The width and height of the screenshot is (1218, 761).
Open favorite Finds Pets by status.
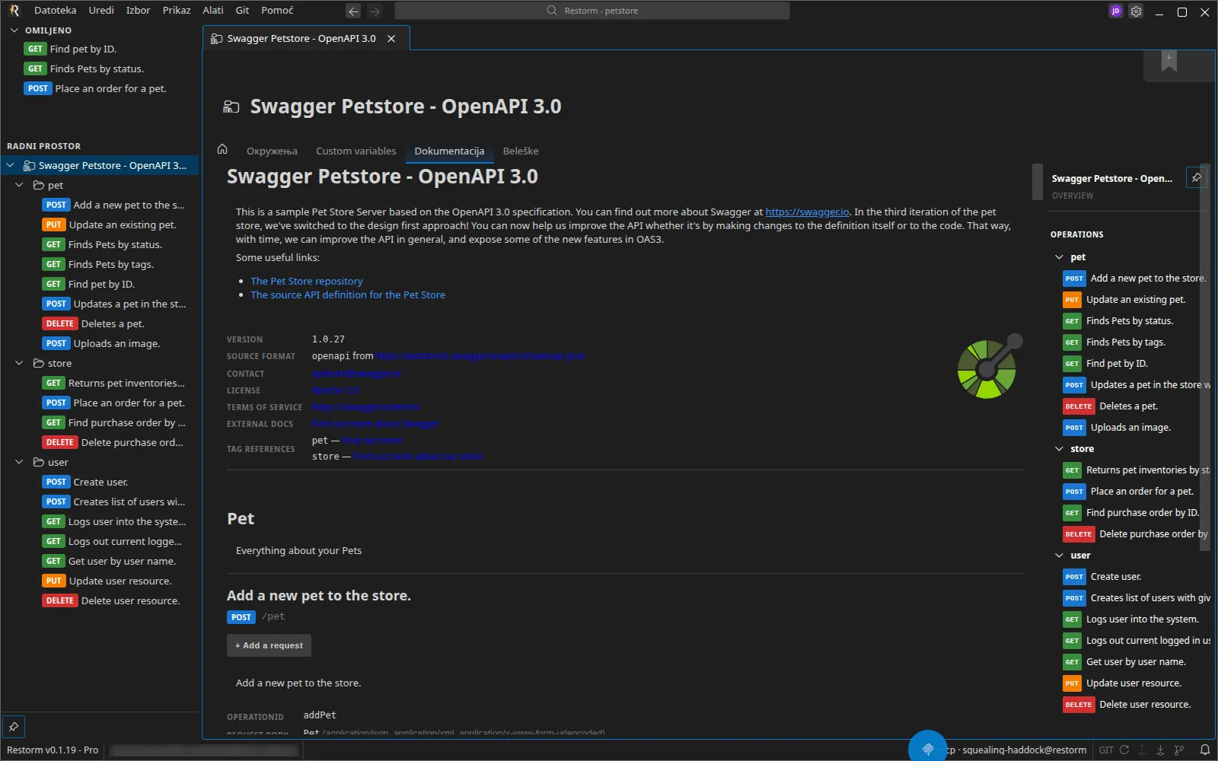click(x=97, y=68)
